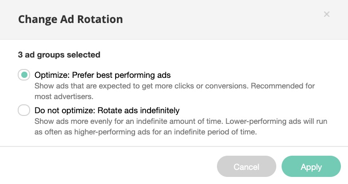
Task: Click the 'Do not optimize: Rotate ads indefinitely' label
Action: click(x=107, y=110)
